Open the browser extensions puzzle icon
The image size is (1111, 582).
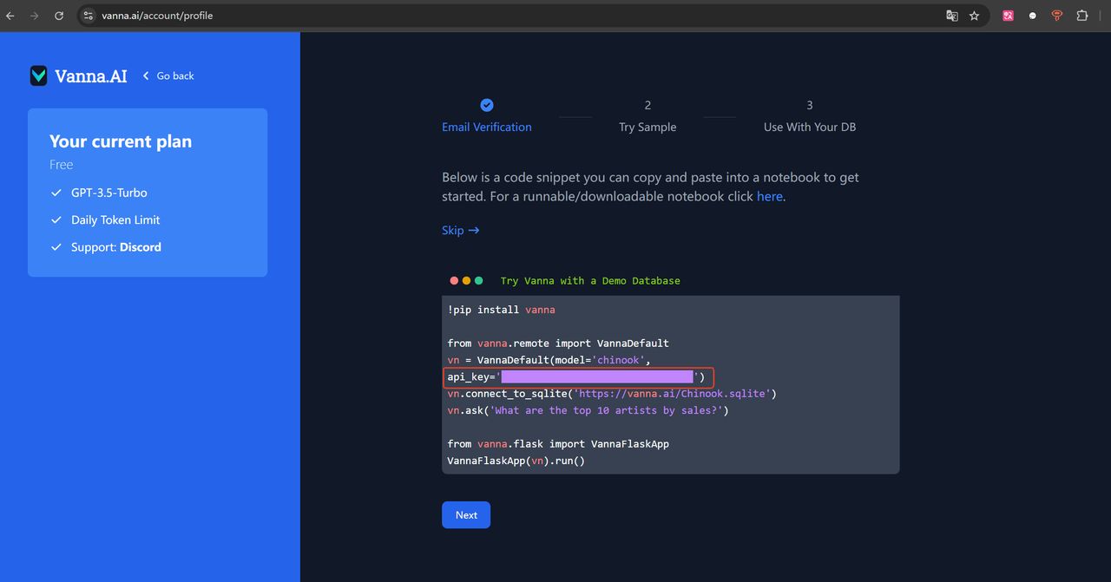tap(1081, 16)
